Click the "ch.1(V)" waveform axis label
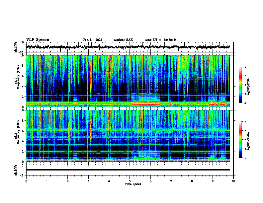The width and height of the screenshot is (263, 203). [16, 47]
